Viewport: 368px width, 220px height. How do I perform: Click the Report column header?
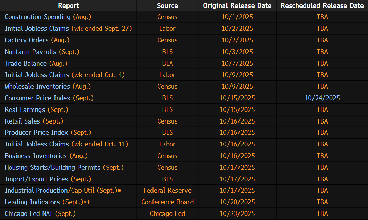point(68,5)
